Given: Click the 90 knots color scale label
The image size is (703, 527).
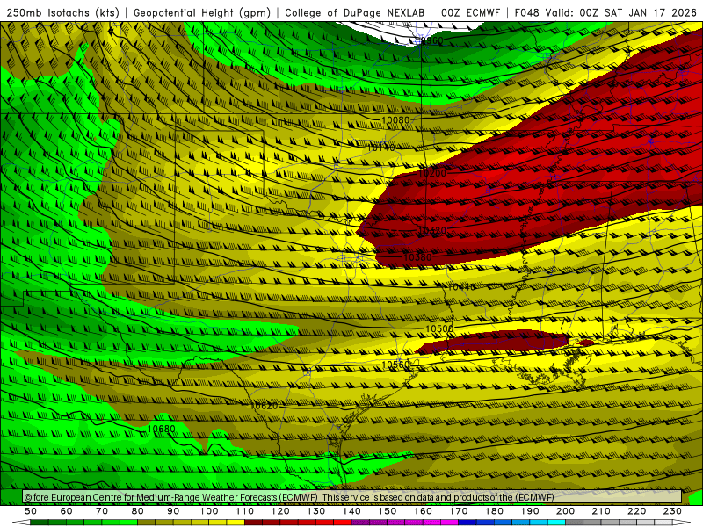Looking at the screenshot, I should [173, 511].
